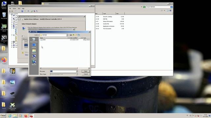
Task: Click the search box in NDIS68 Explorer window
Action: [x=158, y=7]
